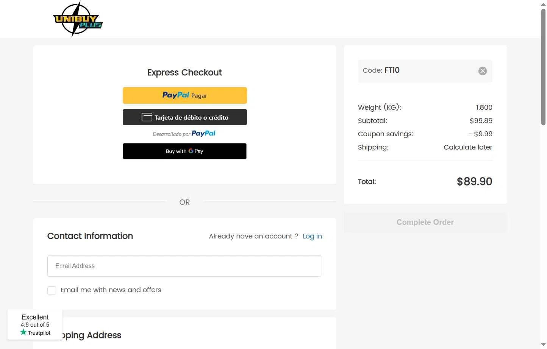Choose Tarjeta de débito o crédito
Image resolution: width=547 pixels, height=349 pixels.
pyautogui.click(x=184, y=117)
